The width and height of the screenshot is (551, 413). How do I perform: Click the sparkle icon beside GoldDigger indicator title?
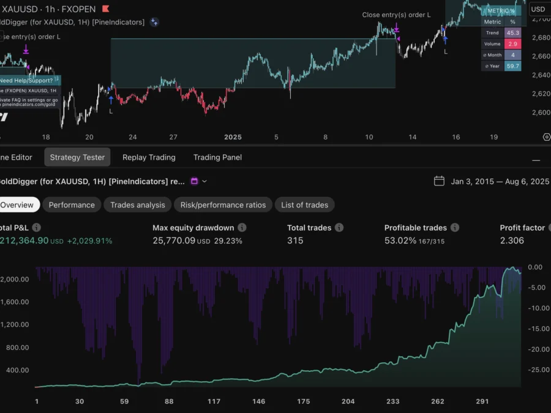[x=154, y=22]
